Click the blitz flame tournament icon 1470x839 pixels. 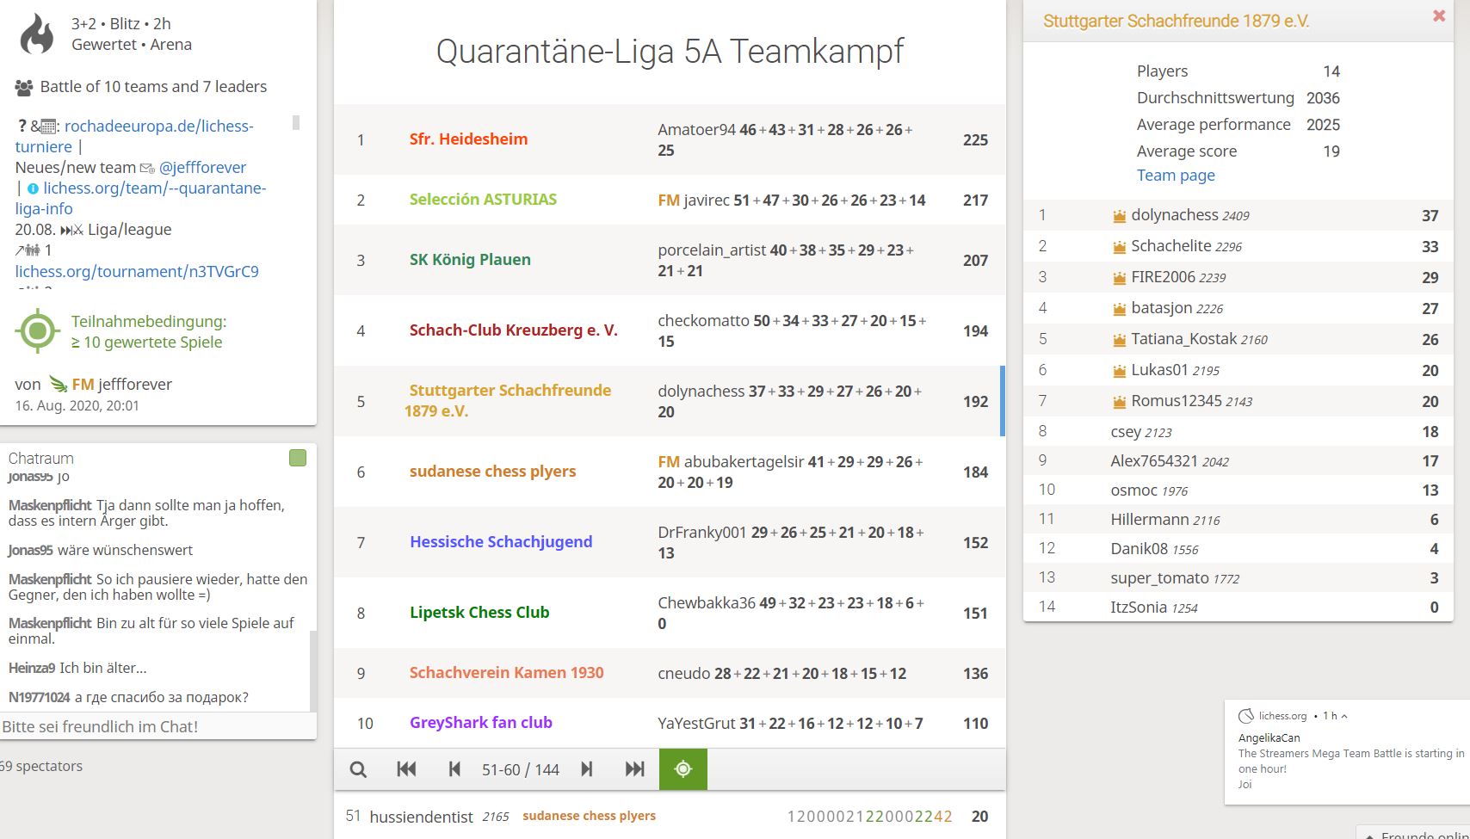click(x=37, y=34)
